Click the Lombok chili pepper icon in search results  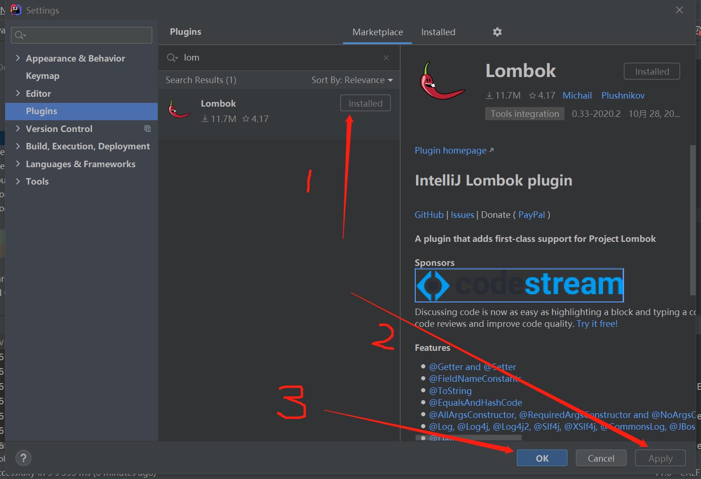tap(179, 109)
